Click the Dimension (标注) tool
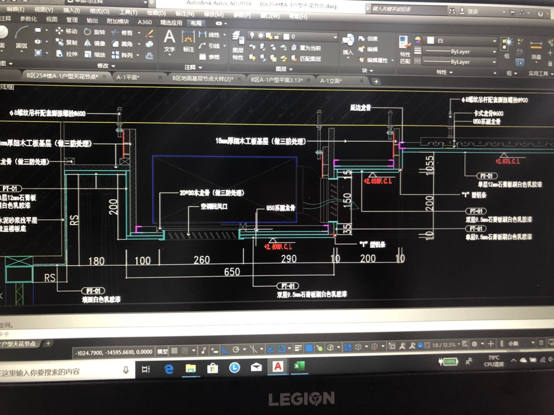The width and height of the screenshot is (554, 415). (x=188, y=42)
